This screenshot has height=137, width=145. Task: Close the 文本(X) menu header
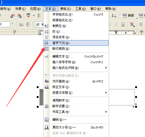(51, 9)
